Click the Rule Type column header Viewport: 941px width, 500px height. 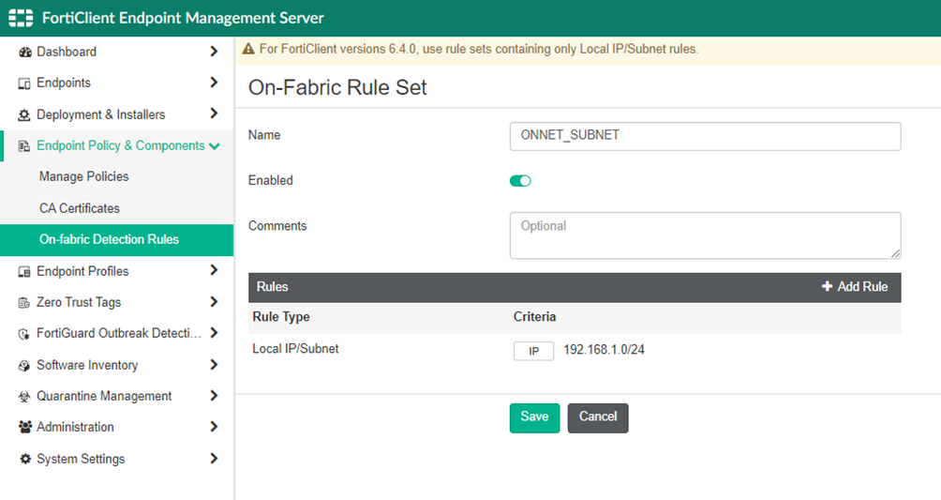coord(281,317)
